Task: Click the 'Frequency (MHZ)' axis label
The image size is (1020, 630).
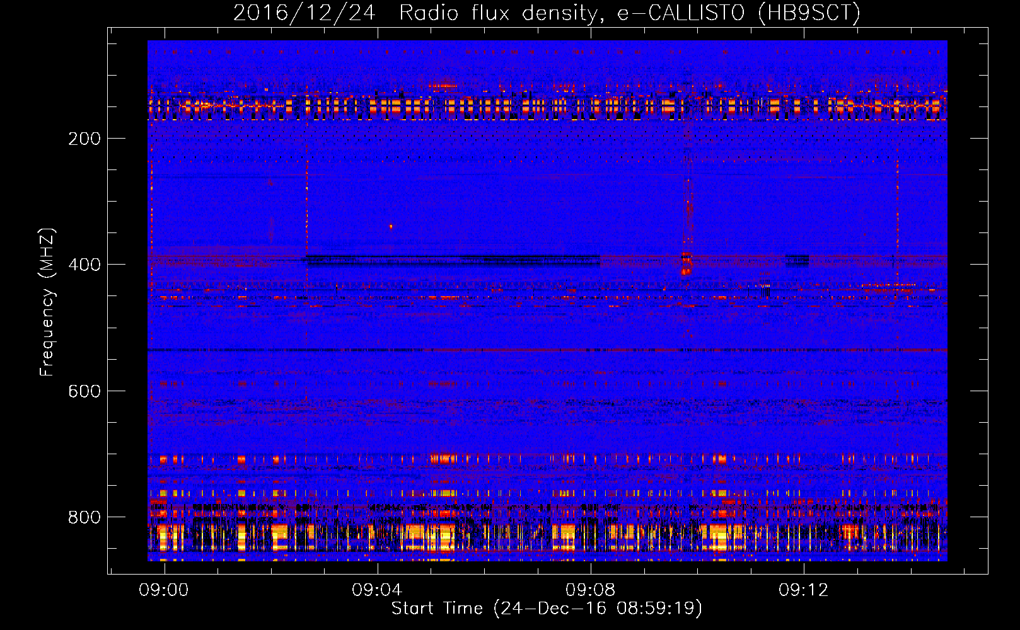Action: pos(47,302)
